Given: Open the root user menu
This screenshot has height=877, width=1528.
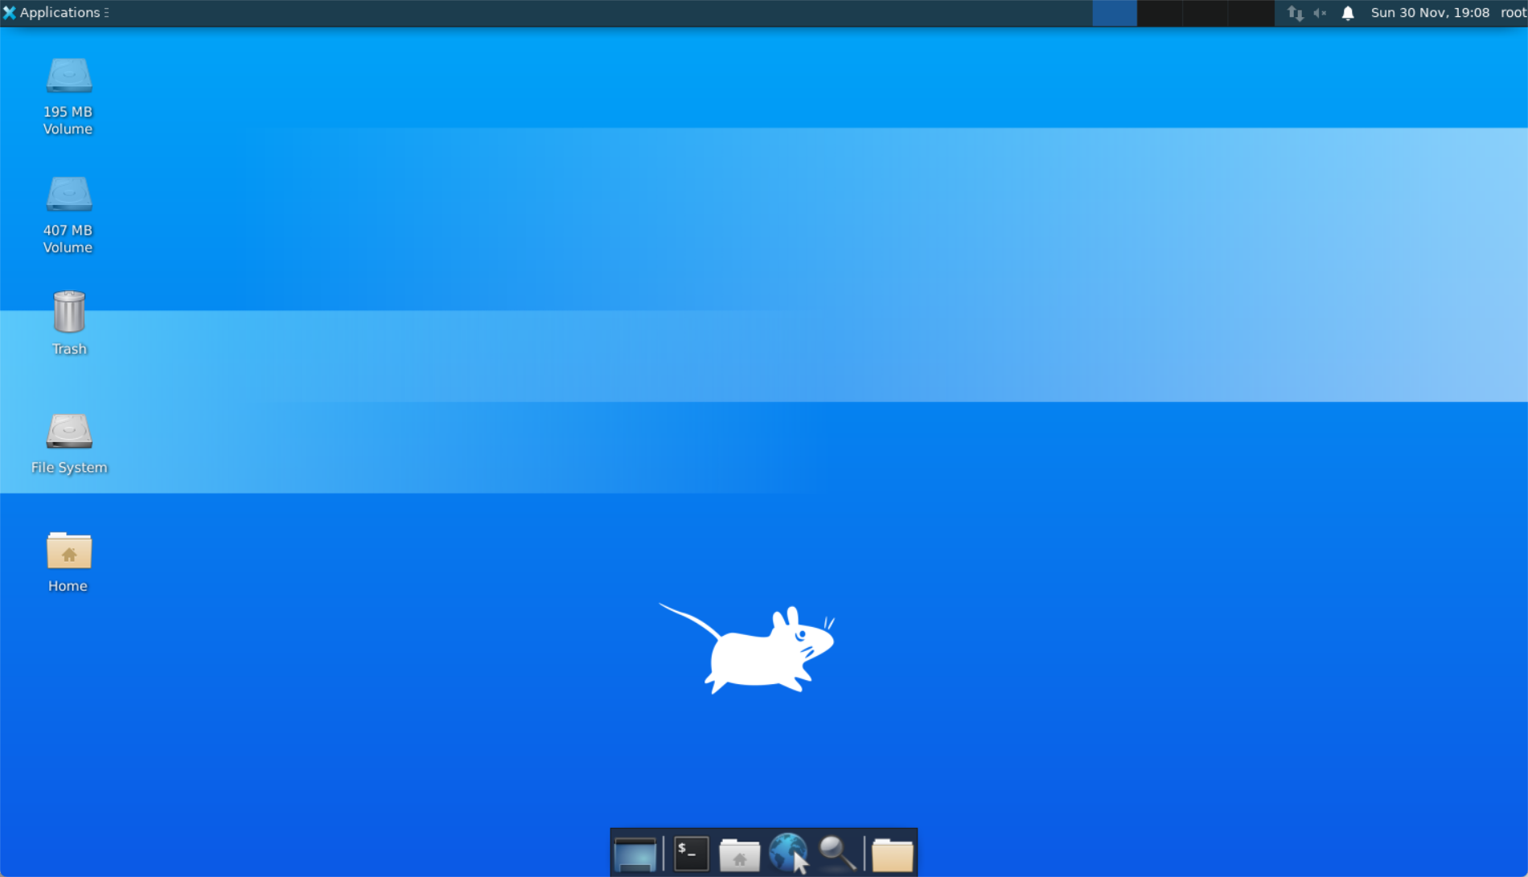Looking at the screenshot, I should tap(1513, 13).
